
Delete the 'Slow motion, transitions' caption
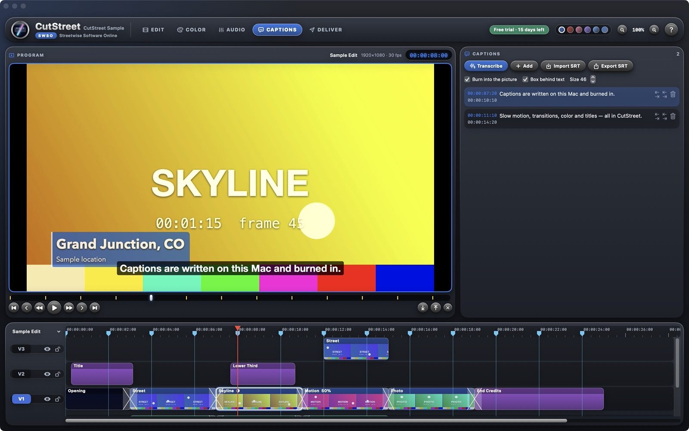point(673,116)
